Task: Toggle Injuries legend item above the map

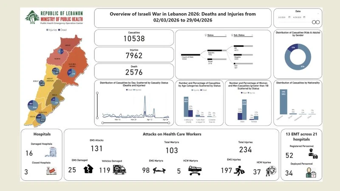Action: [52, 30]
